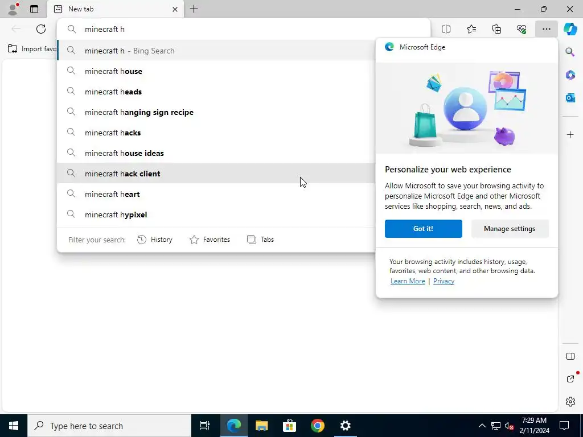The width and height of the screenshot is (583, 437).
Task: Select the minecraft house suggestion
Action: coord(216,71)
